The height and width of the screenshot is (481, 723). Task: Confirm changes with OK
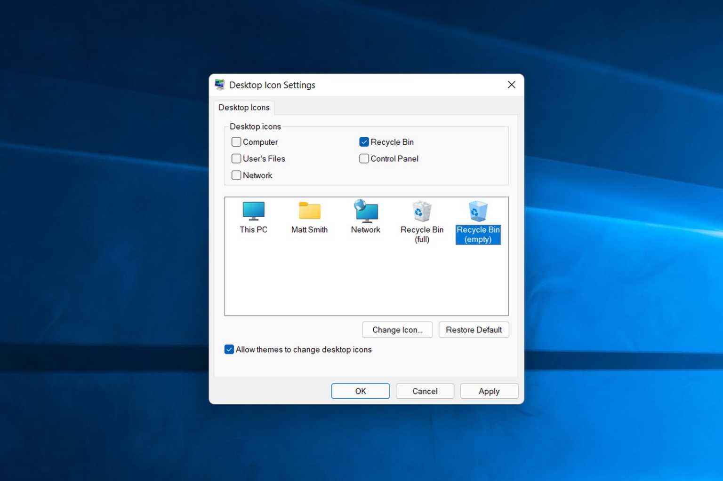[x=360, y=391]
